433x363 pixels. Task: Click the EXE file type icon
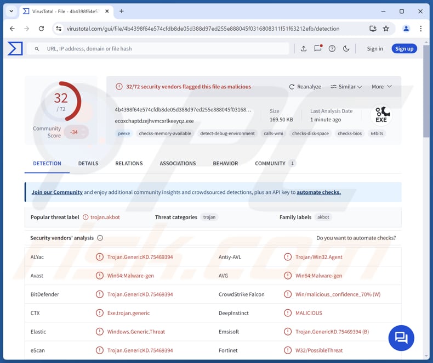(381, 115)
